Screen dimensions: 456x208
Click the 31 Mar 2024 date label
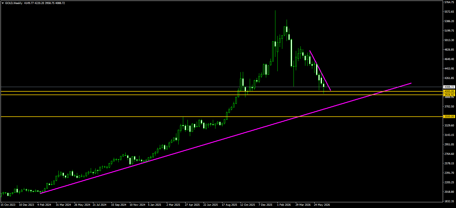(63, 205)
